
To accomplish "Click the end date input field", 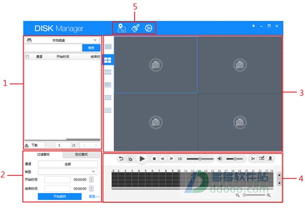I will pos(57,188).
